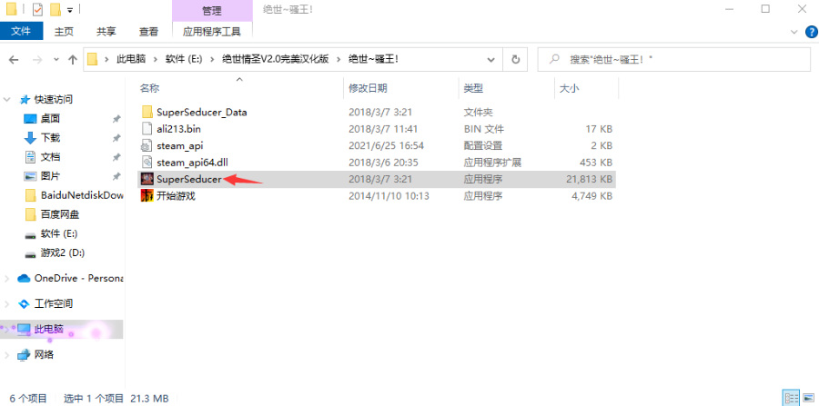Screen dimensions: 819x406
Task: Click the 应用程序扩展 type cell
Action: 492,163
